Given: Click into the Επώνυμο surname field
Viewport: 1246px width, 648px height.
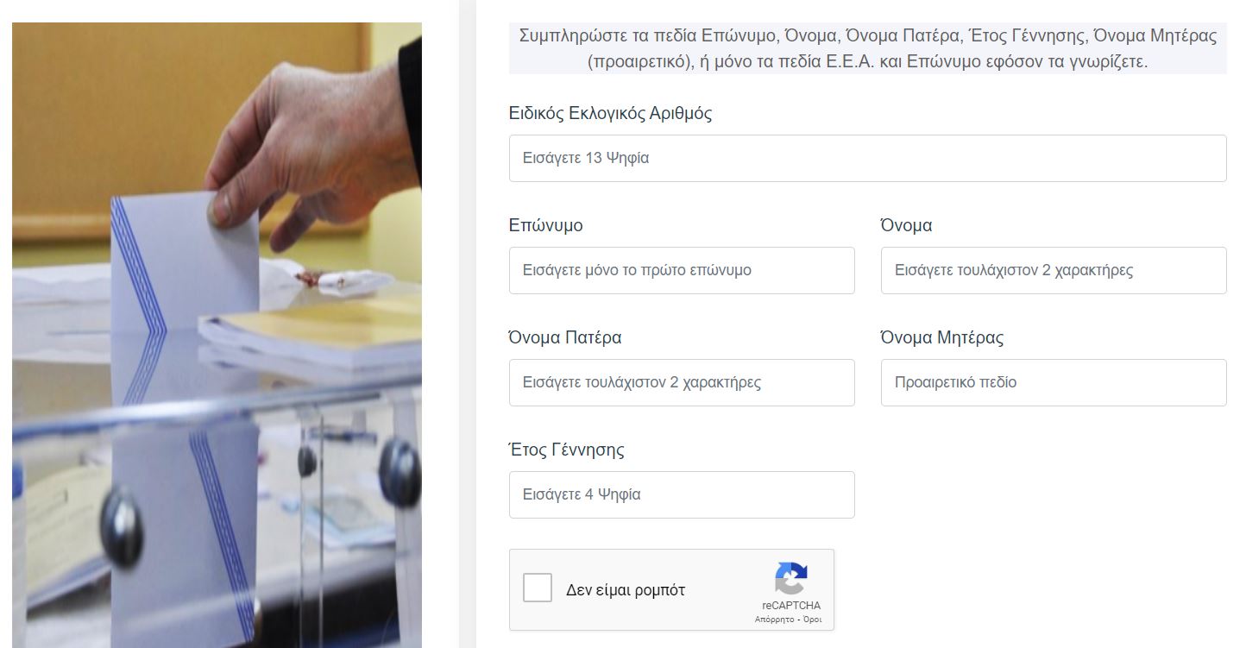Looking at the screenshot, I should pyautogui.click(x=682, y=271).
